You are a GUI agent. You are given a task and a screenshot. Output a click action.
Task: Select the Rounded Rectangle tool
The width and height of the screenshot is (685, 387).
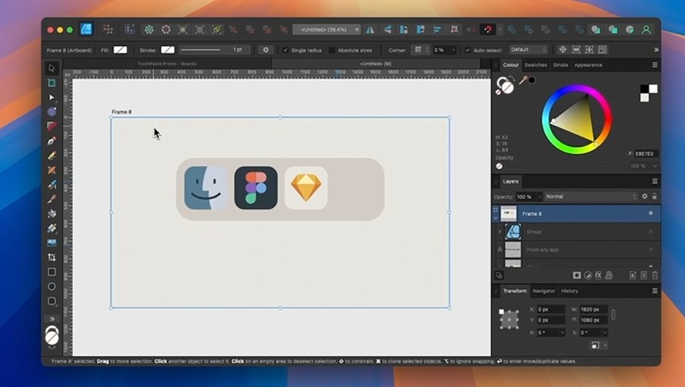52,301
